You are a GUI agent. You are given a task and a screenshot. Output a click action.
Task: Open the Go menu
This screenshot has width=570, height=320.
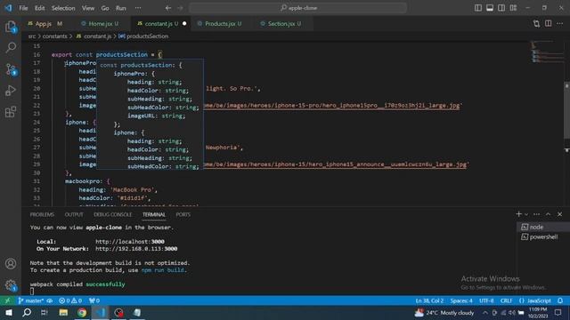(105, 8)
